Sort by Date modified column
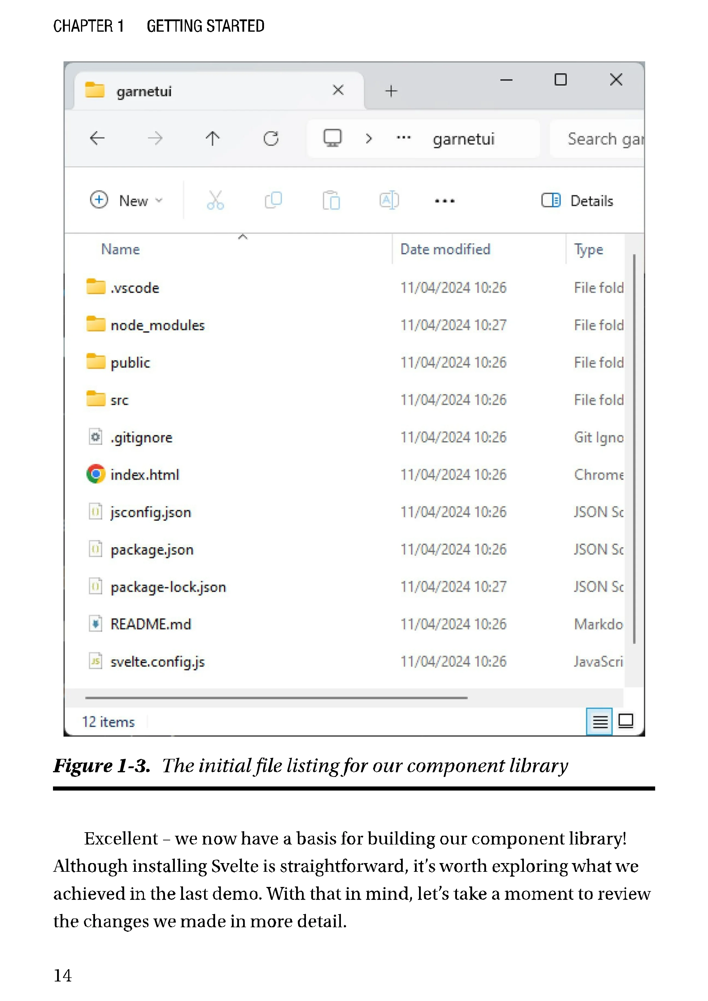This screenshot has width=708, height=1001. [x=445, y=249]
